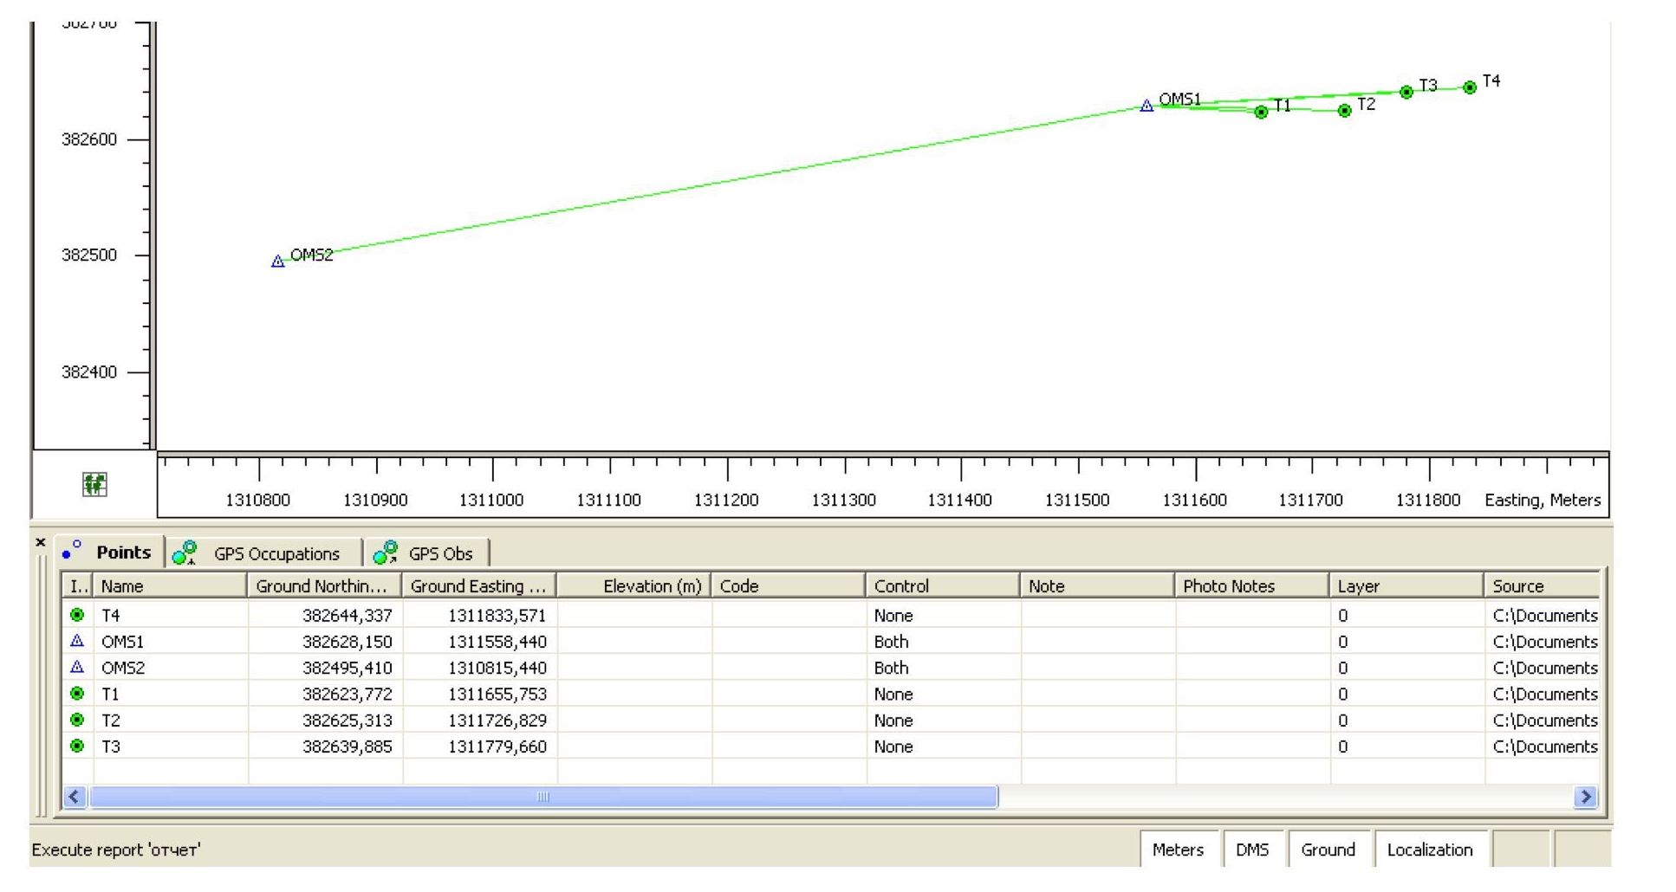The width and height of the screenshot is (1676, 892).
Task: Select the Points tab
Action: point(110,553)
